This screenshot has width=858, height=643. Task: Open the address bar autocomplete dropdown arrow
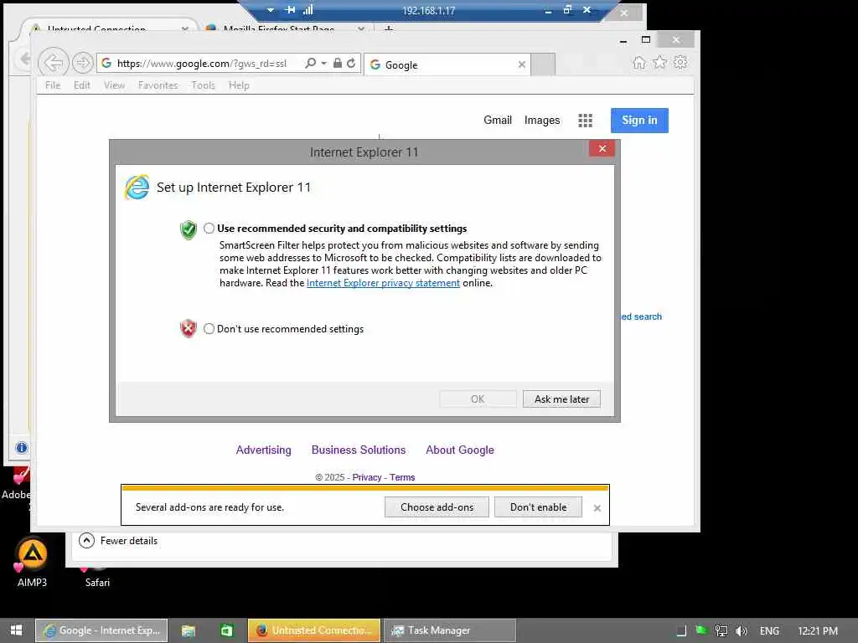coord(324,63)
